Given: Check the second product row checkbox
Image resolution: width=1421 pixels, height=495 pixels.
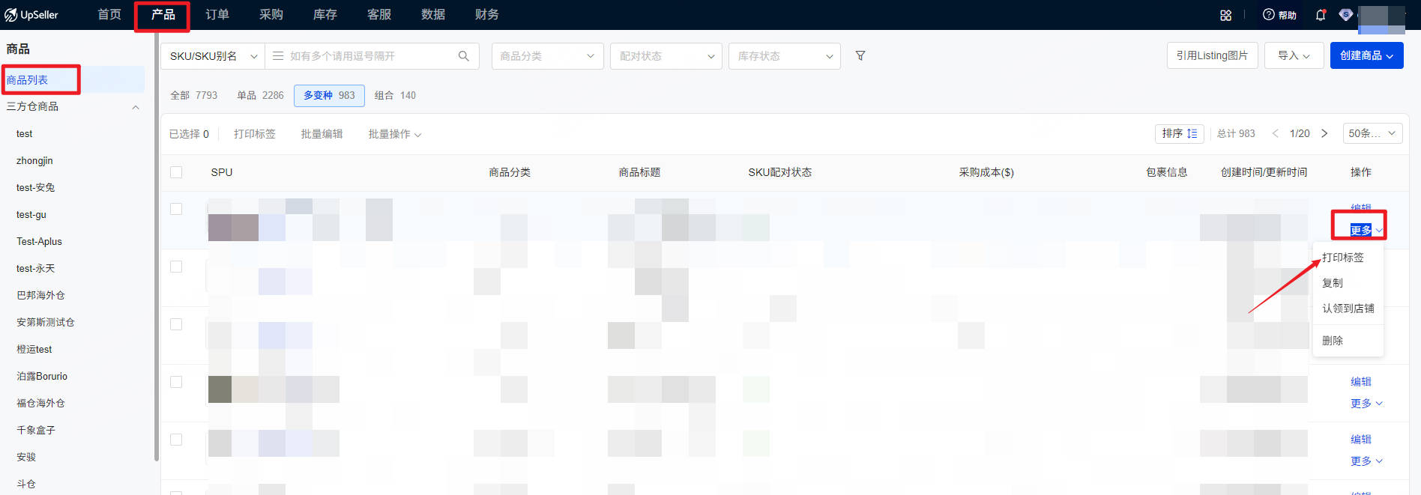Looking at the screenshot, I should click(176, 267).
